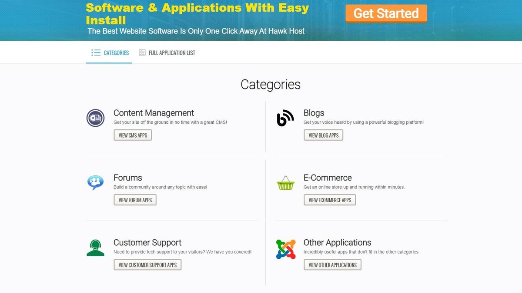The image size is (522, 293).
Task: Click the View Other Applications button
Action: coord(332,265)
